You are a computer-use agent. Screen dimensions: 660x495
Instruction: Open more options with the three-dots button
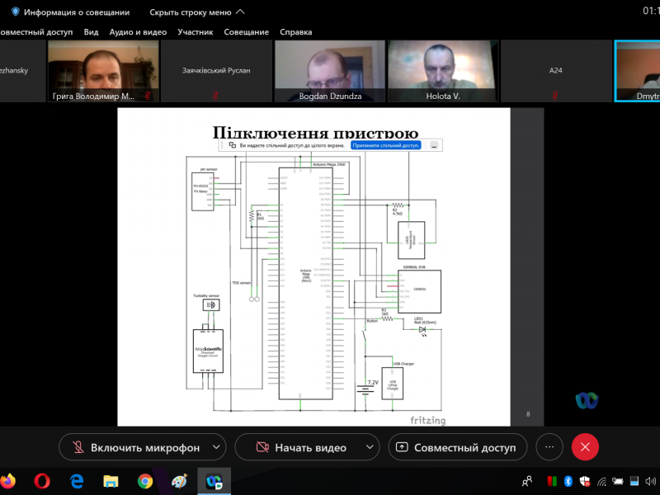click(x=549, y=447)
